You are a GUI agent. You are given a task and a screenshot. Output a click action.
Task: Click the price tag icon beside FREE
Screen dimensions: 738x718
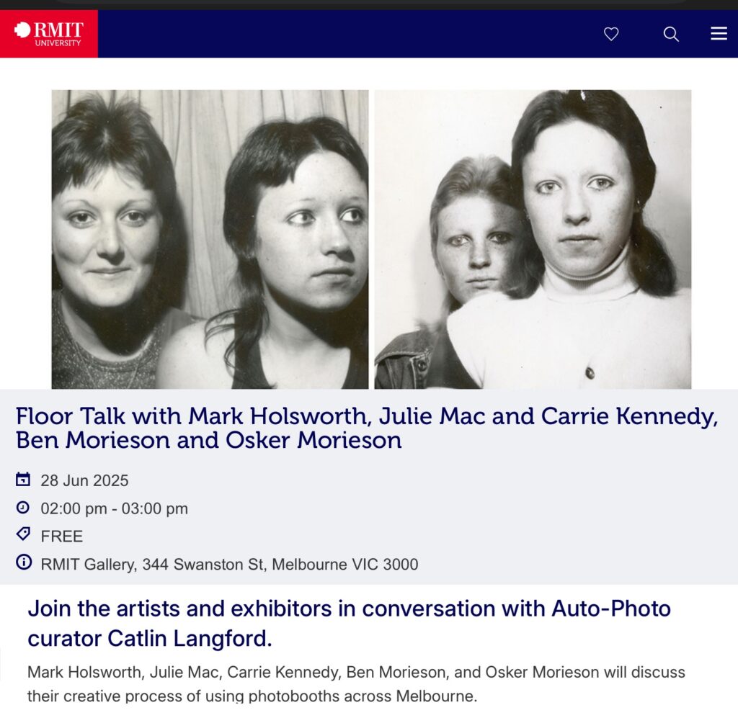point(23,534)
